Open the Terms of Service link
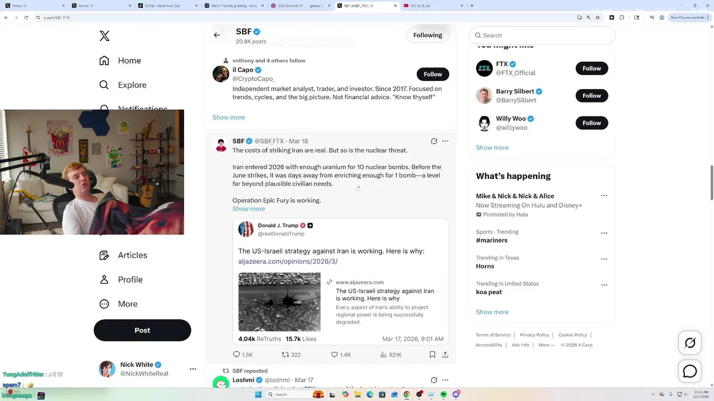714x401 pixels. [493, 335]
